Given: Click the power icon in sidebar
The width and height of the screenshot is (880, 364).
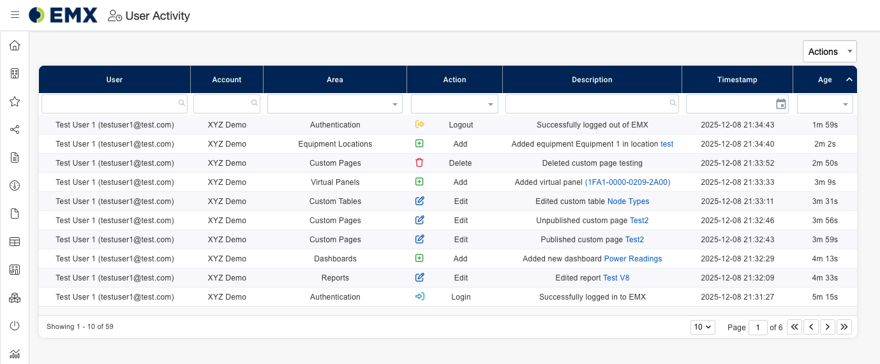Looking at the screenshot, I should pos(15,326).
